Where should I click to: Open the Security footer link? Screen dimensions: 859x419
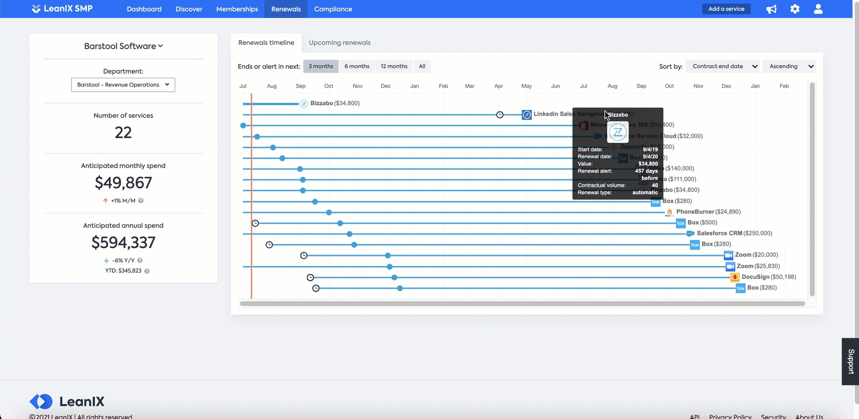click(x=773, y=417)
